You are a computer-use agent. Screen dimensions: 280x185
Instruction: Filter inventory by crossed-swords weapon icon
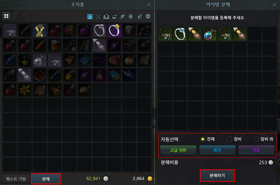point(98,17)
